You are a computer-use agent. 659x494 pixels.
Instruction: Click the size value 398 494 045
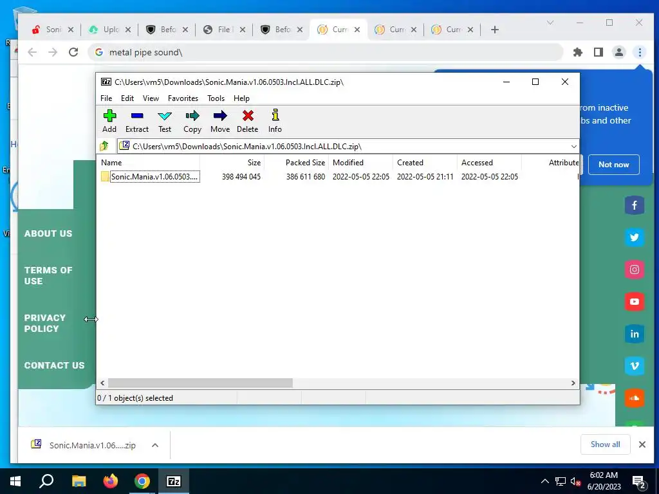pos(241,177)
